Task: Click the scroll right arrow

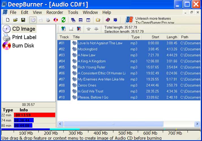Action: [197, 124]
